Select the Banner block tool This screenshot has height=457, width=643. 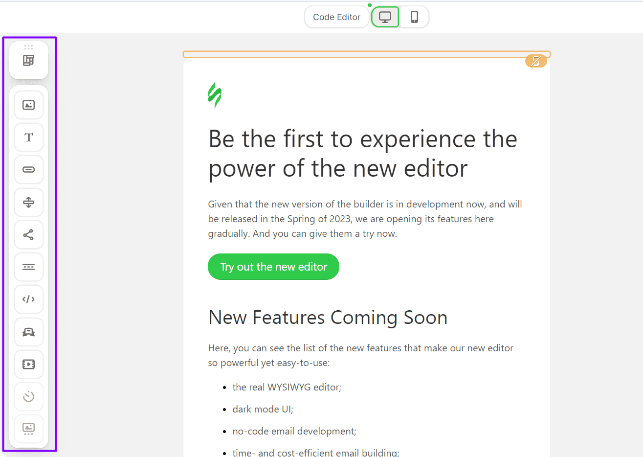[x=29, y=332]
